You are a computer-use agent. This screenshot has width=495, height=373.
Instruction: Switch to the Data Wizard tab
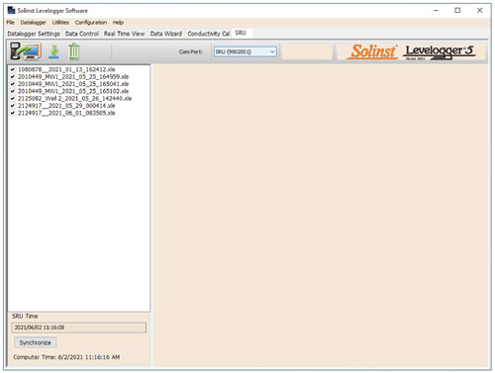click(x=166, y=34)
